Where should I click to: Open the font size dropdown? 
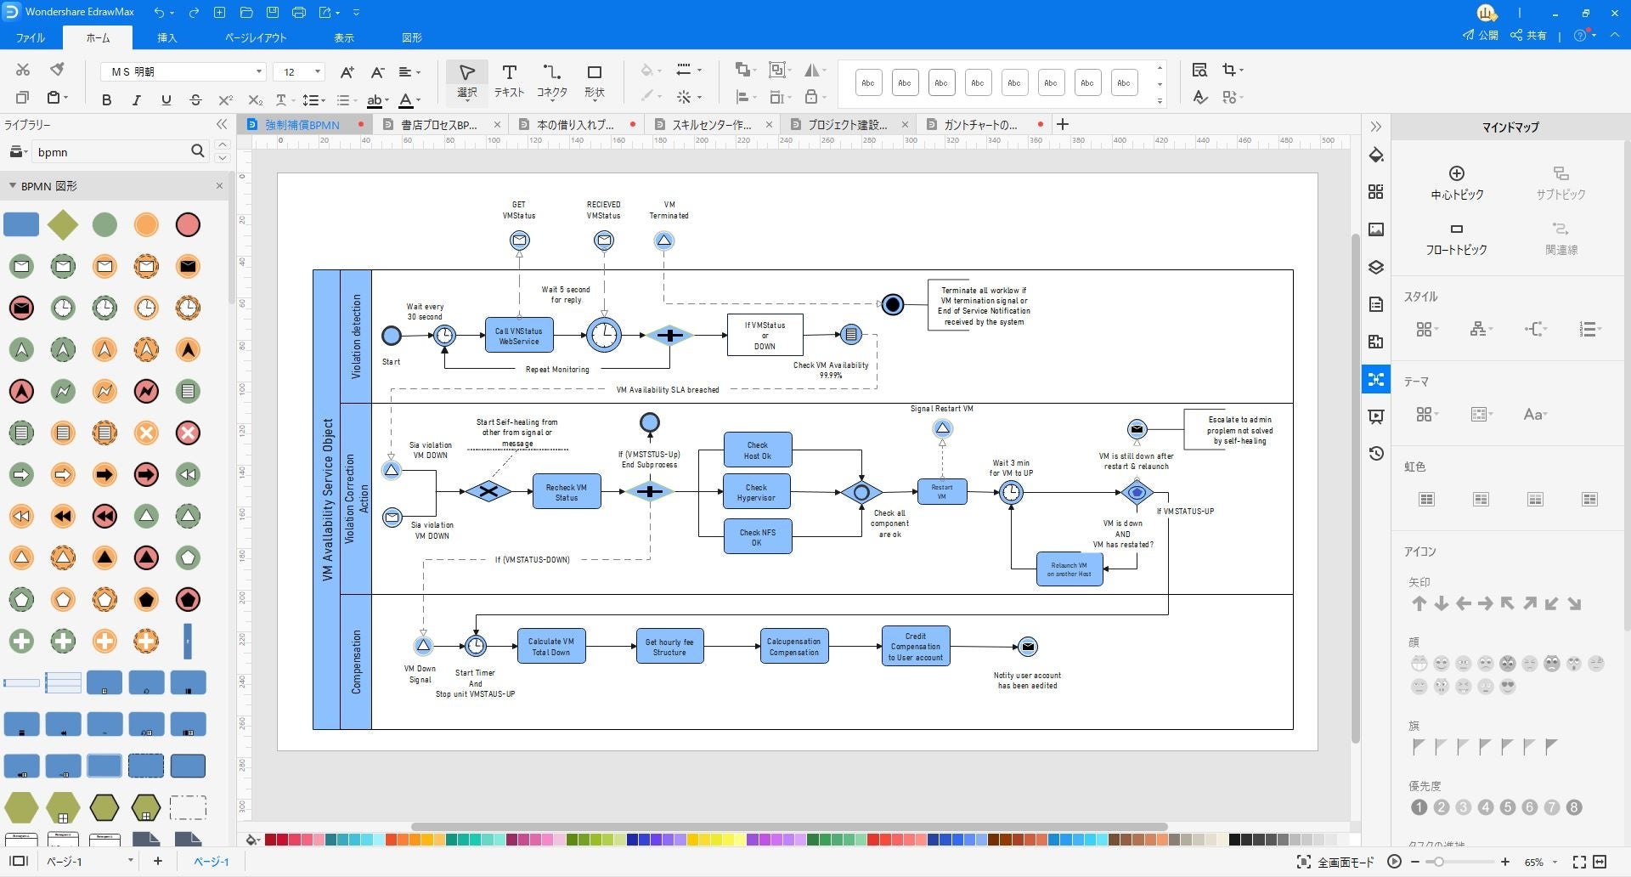pos(318,72)
